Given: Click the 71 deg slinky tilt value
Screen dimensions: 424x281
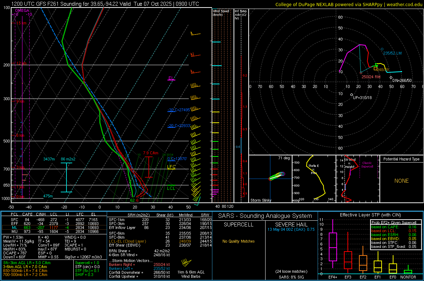Looking at the screenshot, I should [284, 158].
